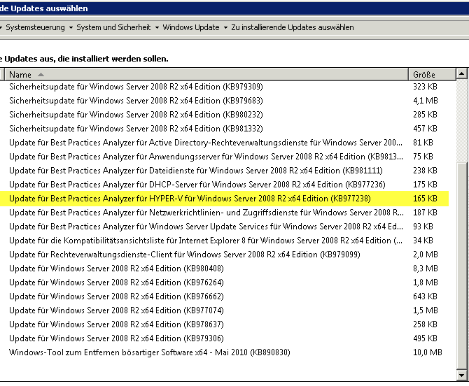Select Best Practices Analyzer DHCP-Server KB977236
The image size is (469, 386).
tap(224, 185)
